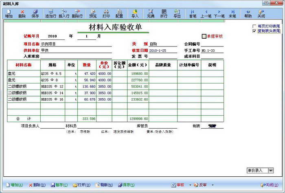Click the empty 成本科目 field
The width and height of the screenshot is (285, 193).
click(x=212, y=56)
